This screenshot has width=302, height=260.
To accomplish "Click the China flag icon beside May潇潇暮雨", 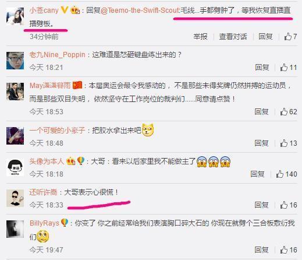I will 77,85.
